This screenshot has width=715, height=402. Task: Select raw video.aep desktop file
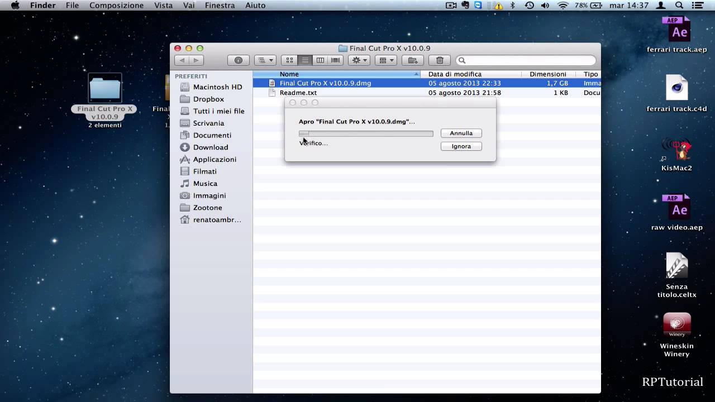pyautogui.click(x=676, y=212)
